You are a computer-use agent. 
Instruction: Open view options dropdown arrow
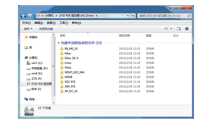[x=171, y=28]
